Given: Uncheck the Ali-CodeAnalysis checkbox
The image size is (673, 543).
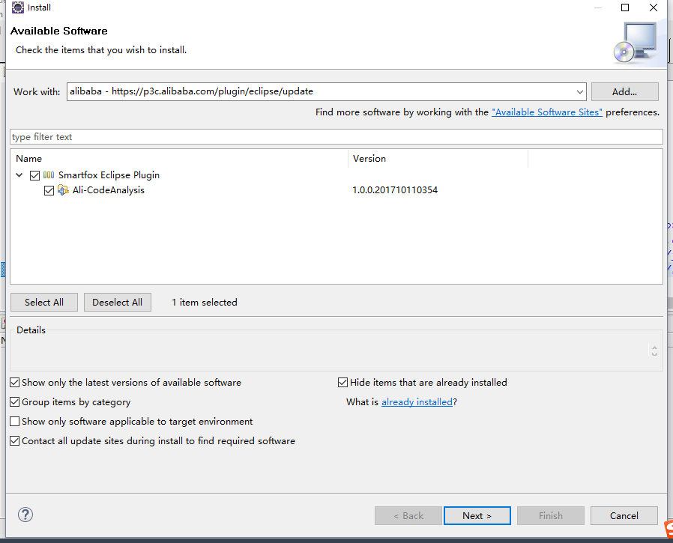Looking at the screenshot, I should (49, 190).
